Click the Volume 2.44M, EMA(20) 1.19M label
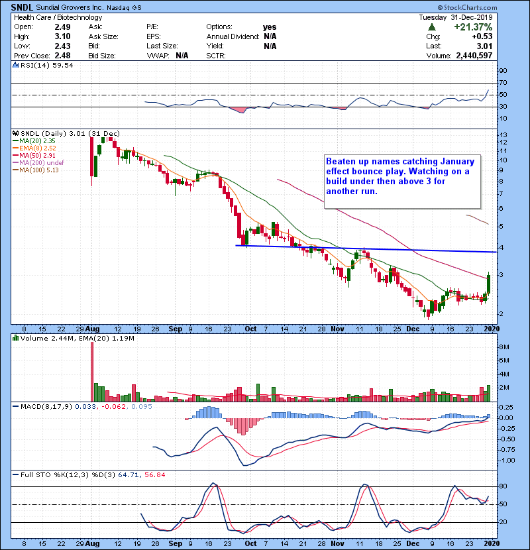Screen dimensions: 530x550 77,338
